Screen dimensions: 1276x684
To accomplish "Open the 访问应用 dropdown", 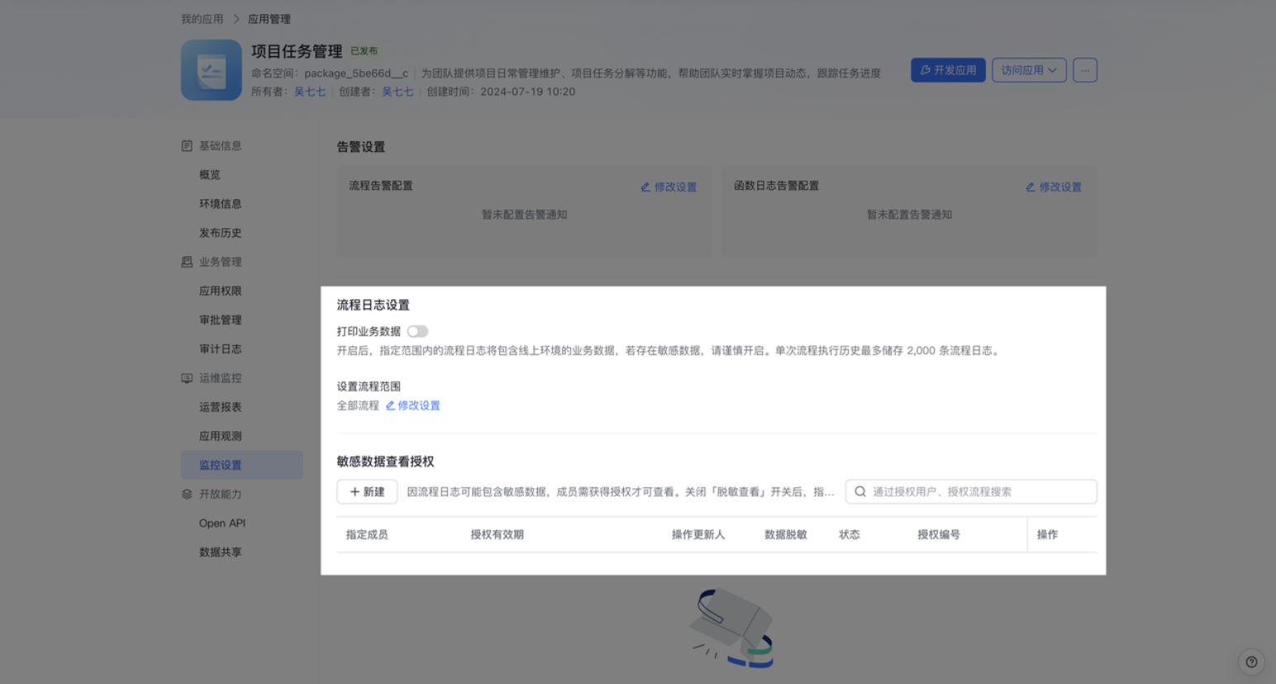I will point(1029,70).
